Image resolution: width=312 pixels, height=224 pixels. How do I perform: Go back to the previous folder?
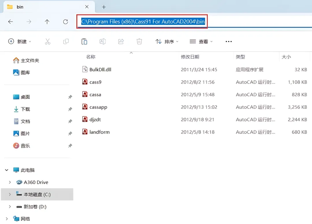(x=11, y=22)
